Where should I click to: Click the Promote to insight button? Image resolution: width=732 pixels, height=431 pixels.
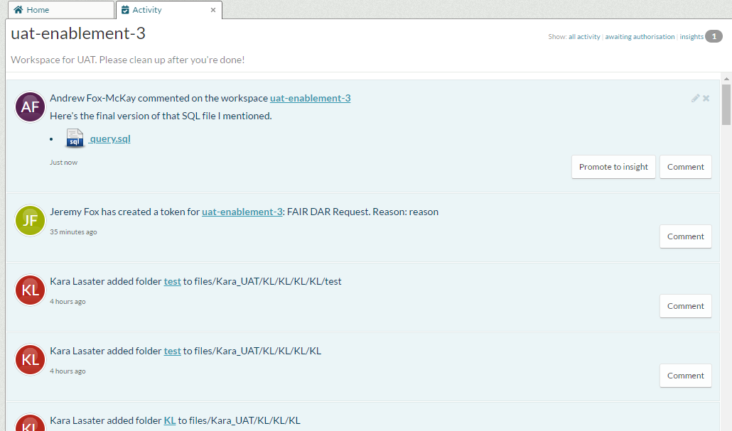pos(613,167)
